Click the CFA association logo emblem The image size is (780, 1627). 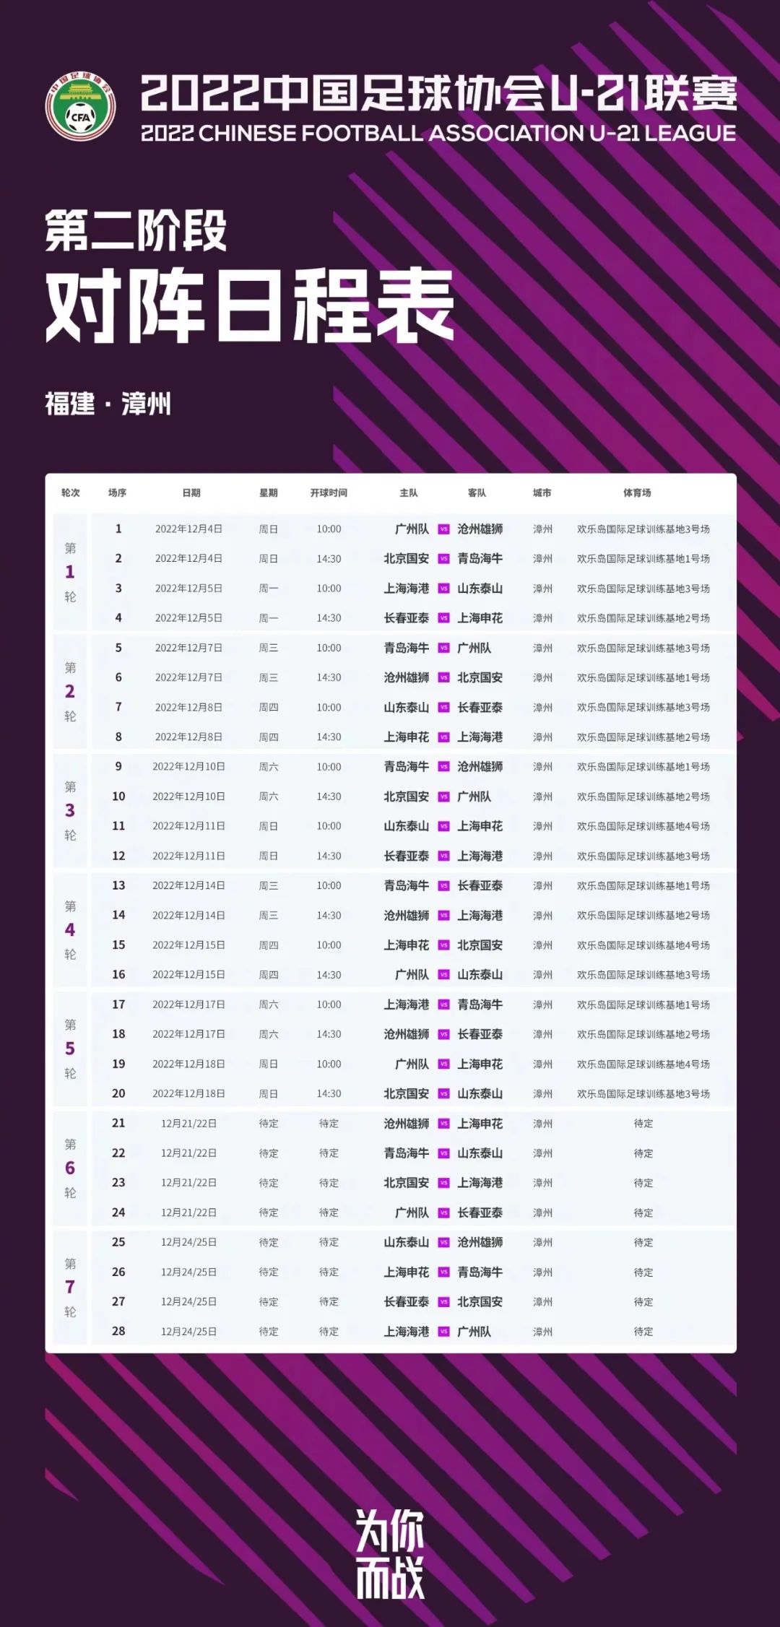tap(81, 107)
